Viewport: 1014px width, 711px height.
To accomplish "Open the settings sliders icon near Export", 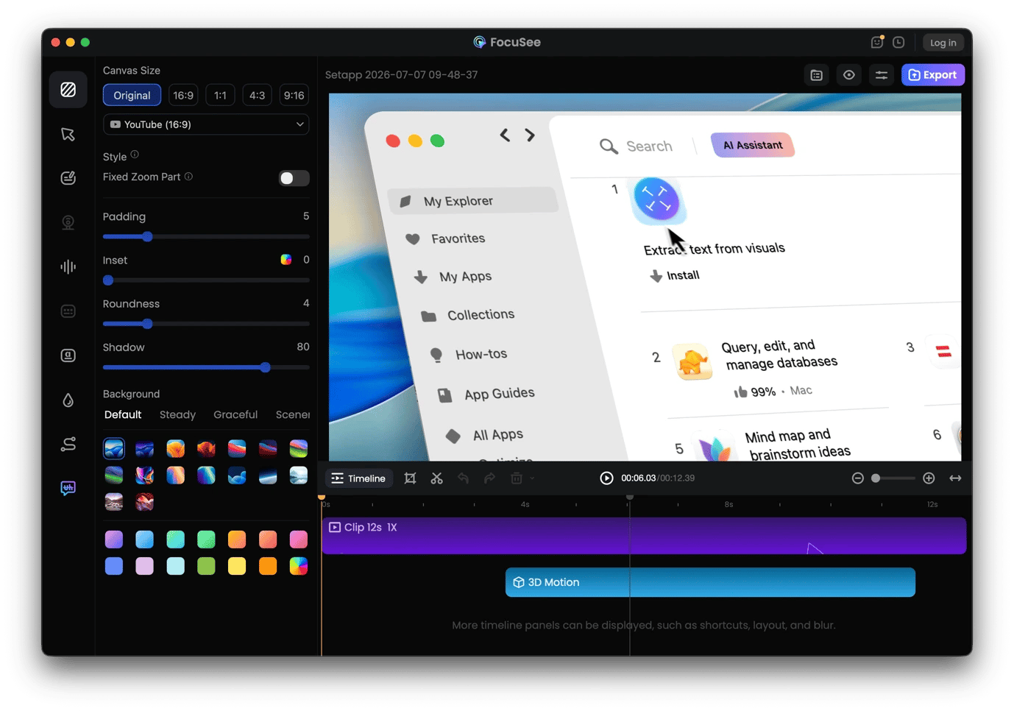I will (882, 75).
